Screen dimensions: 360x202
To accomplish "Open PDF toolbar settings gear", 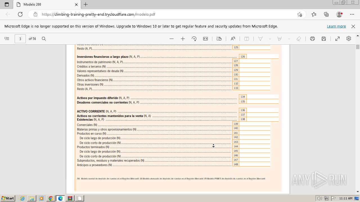I will [349, 39].
